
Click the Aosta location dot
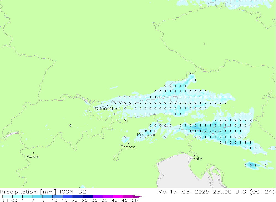point(33,153)
